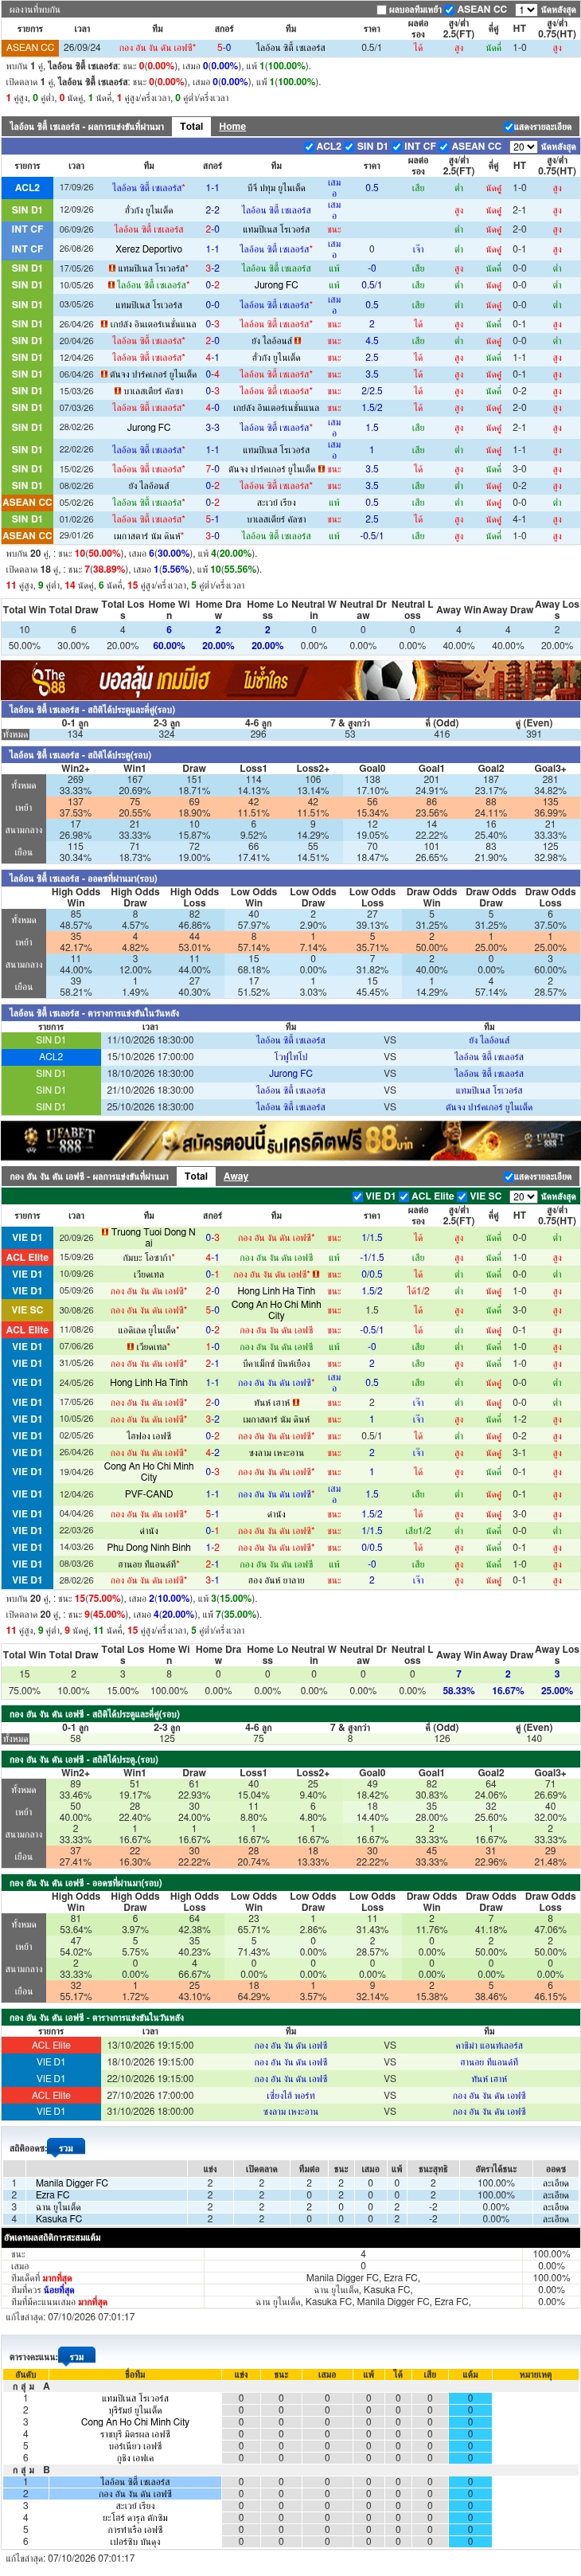Click the VIE SC league label dated 30/08/26
This screenshot has width=581, height=2576.
click(27, 1311)
